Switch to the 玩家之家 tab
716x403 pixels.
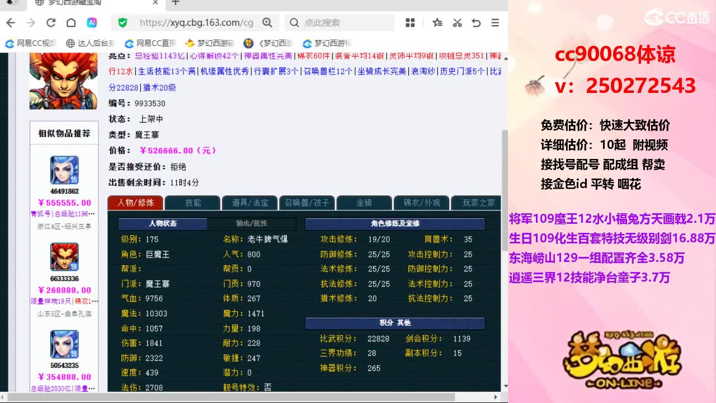(x=477, y=203)
